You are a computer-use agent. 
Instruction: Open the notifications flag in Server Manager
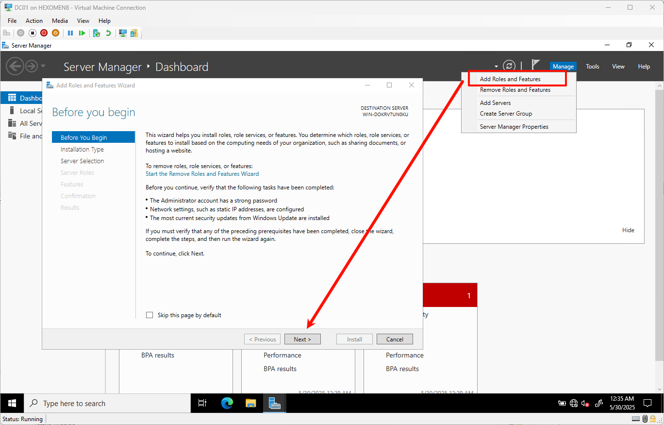point(535,65)
